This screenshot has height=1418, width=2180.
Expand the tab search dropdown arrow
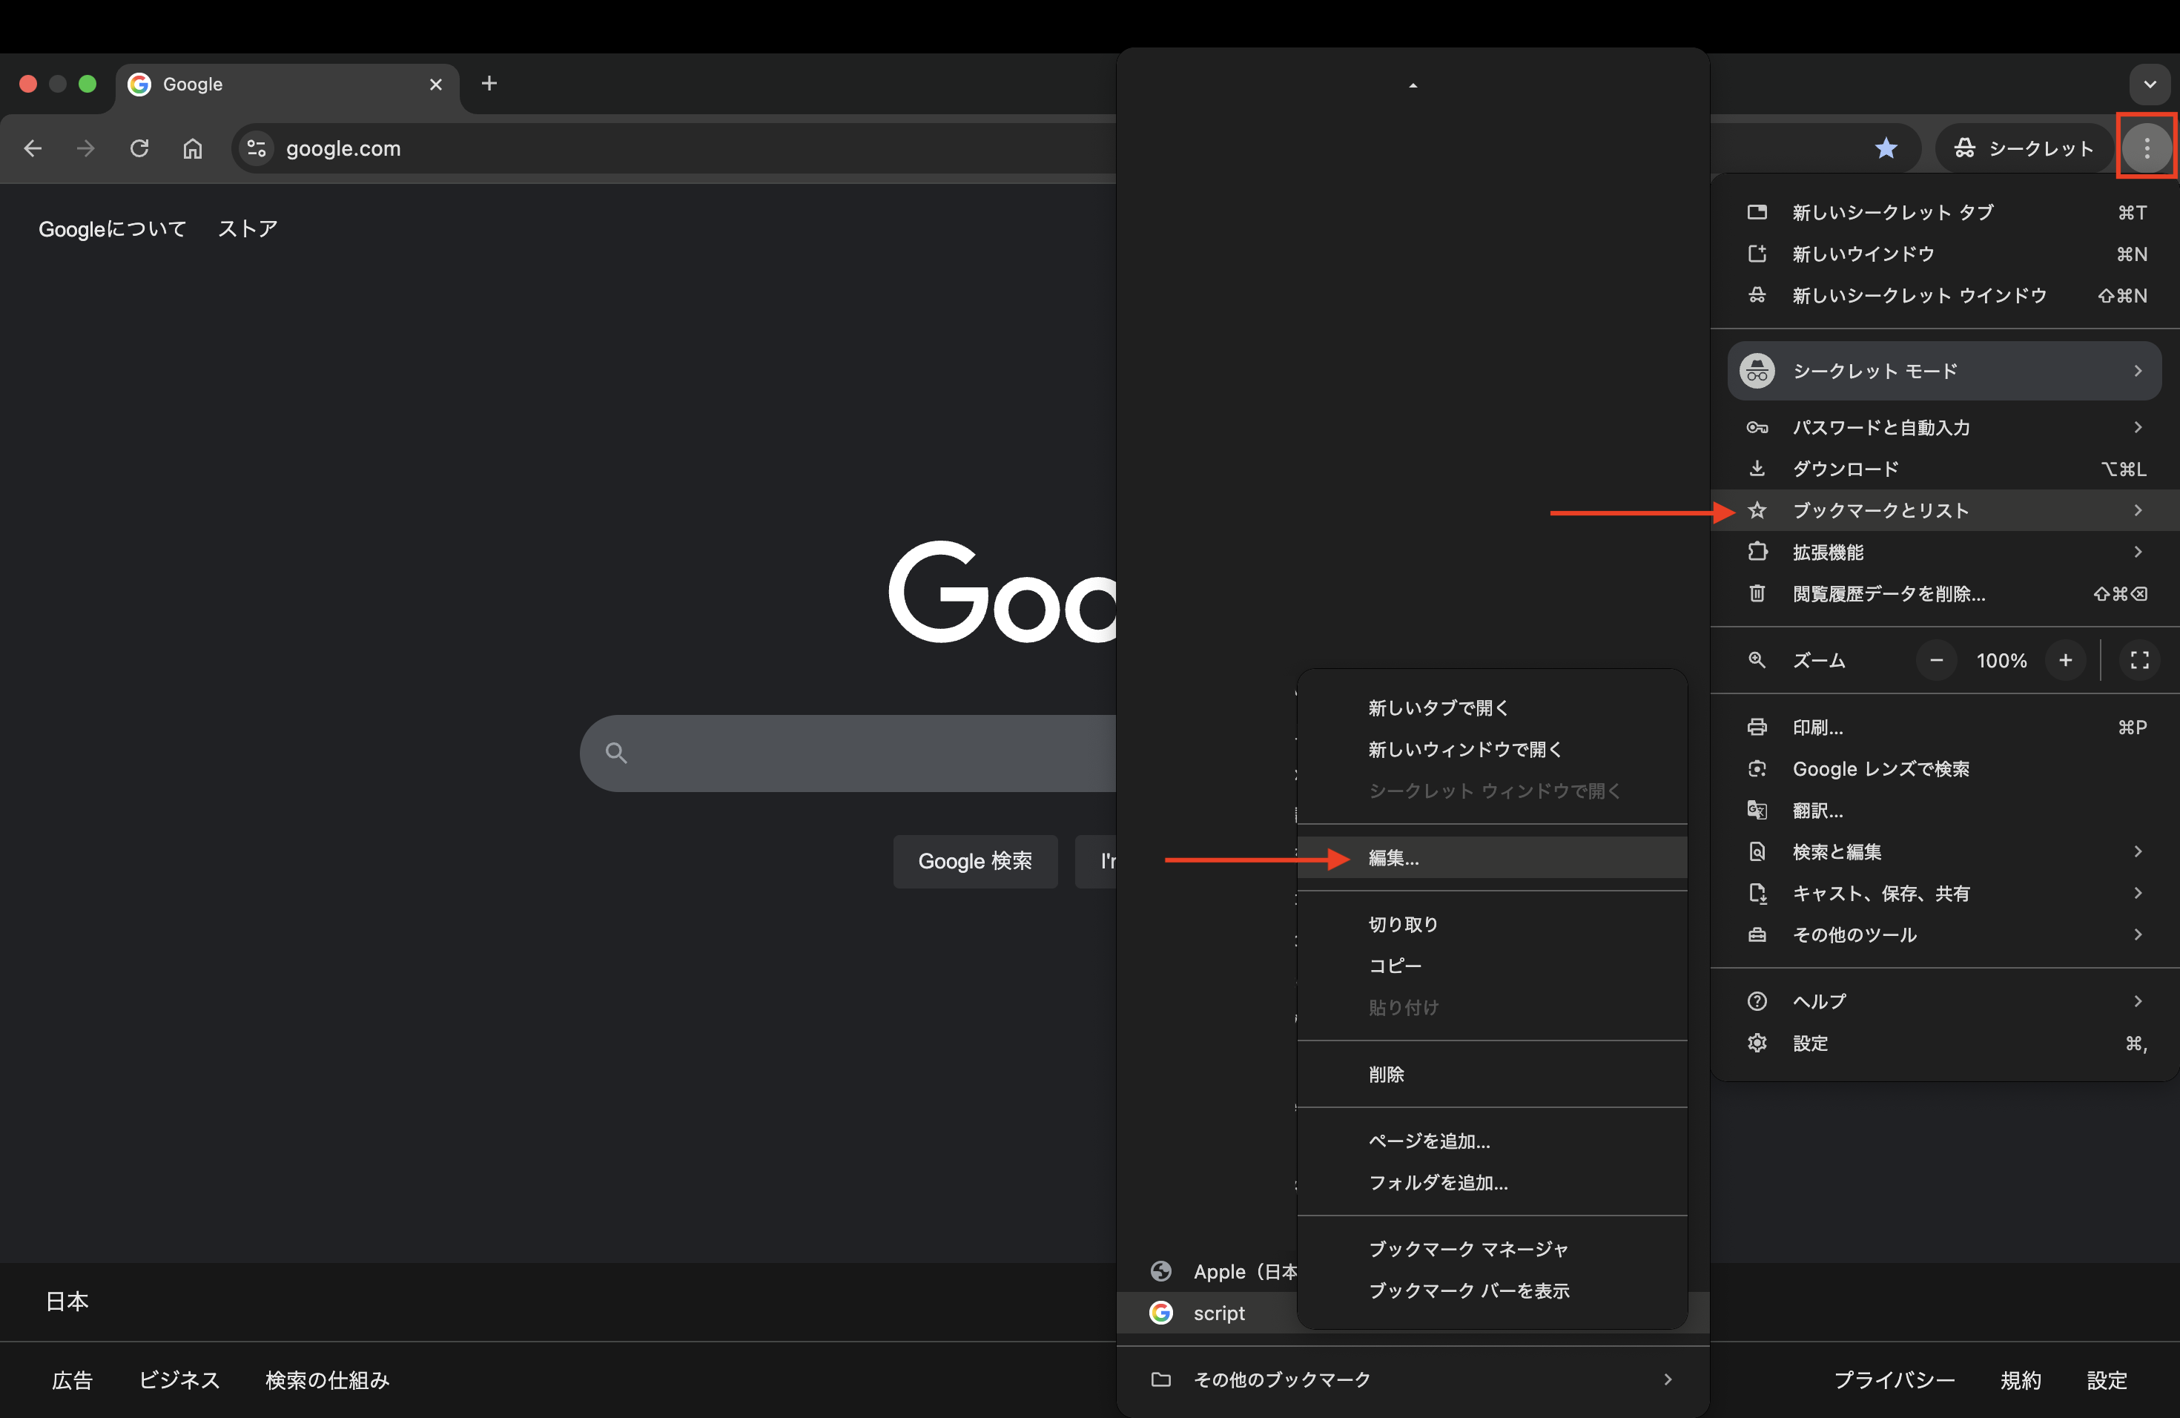click(x=2149, y=85)
